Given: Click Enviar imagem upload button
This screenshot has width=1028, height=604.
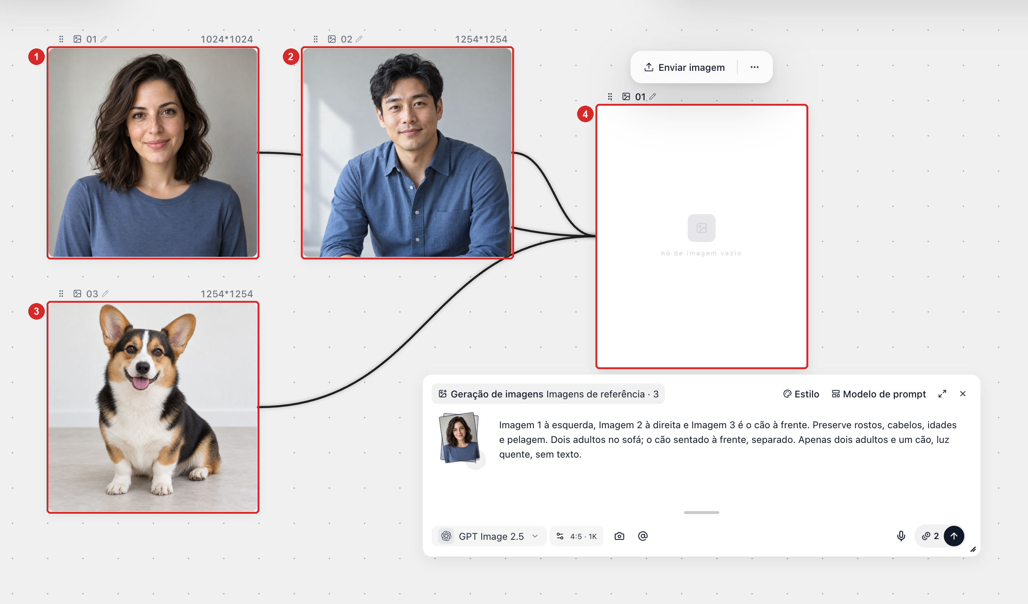Looking at the screenshot, I should pyautogui.click(x=684, y=68).
